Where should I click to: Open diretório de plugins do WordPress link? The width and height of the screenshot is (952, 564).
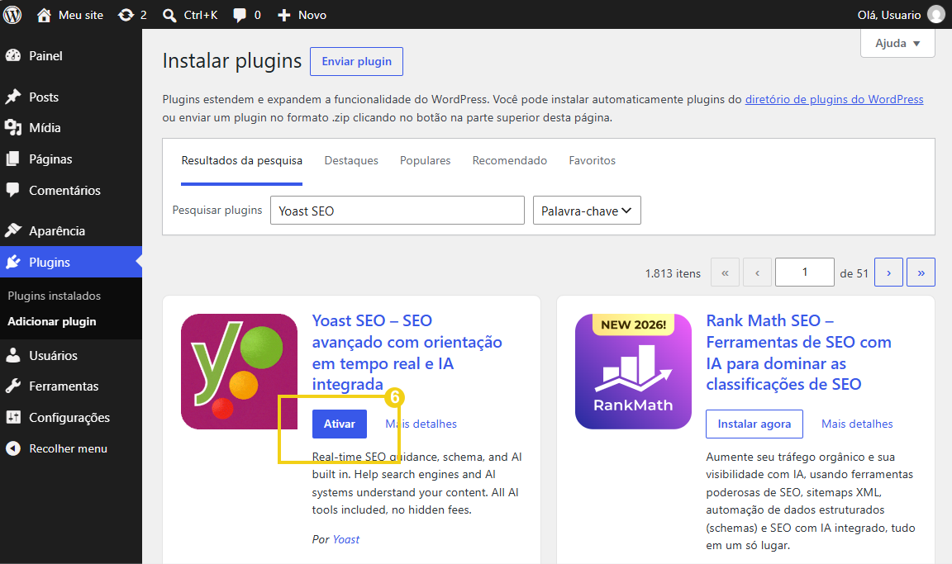pyautogui.click(x=834, y=99)
